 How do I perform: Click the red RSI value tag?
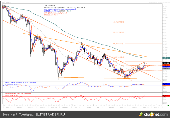165,96
